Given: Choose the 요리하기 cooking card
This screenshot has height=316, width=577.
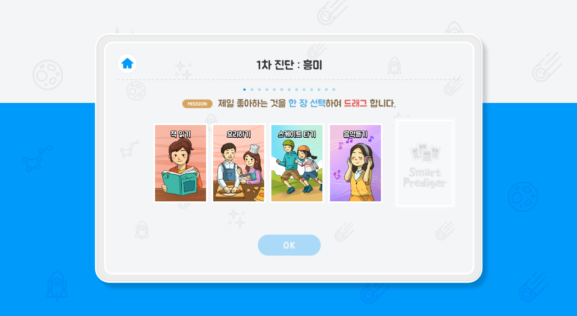Looking at the screenshot, I should click(238, 163).
